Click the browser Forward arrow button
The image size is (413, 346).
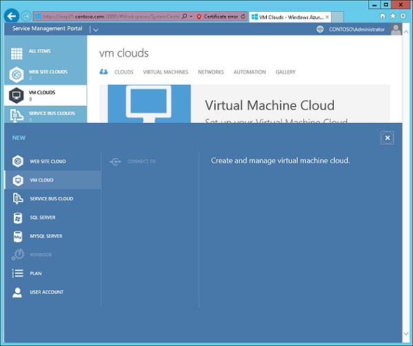coord(26,17)
